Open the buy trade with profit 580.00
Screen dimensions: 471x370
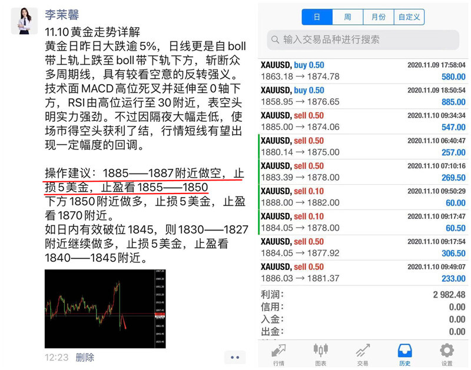363,71
